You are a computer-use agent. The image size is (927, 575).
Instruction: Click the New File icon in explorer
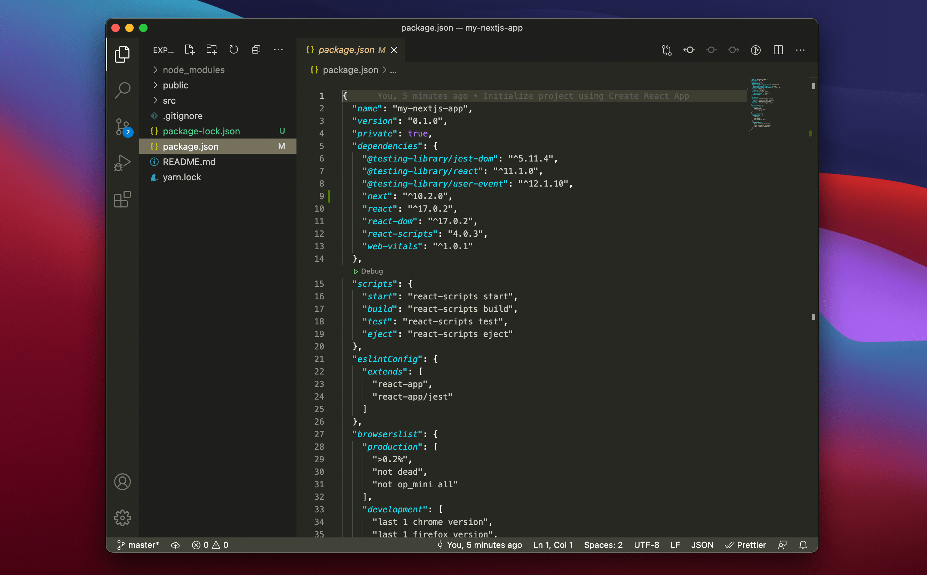pos(189,50)
